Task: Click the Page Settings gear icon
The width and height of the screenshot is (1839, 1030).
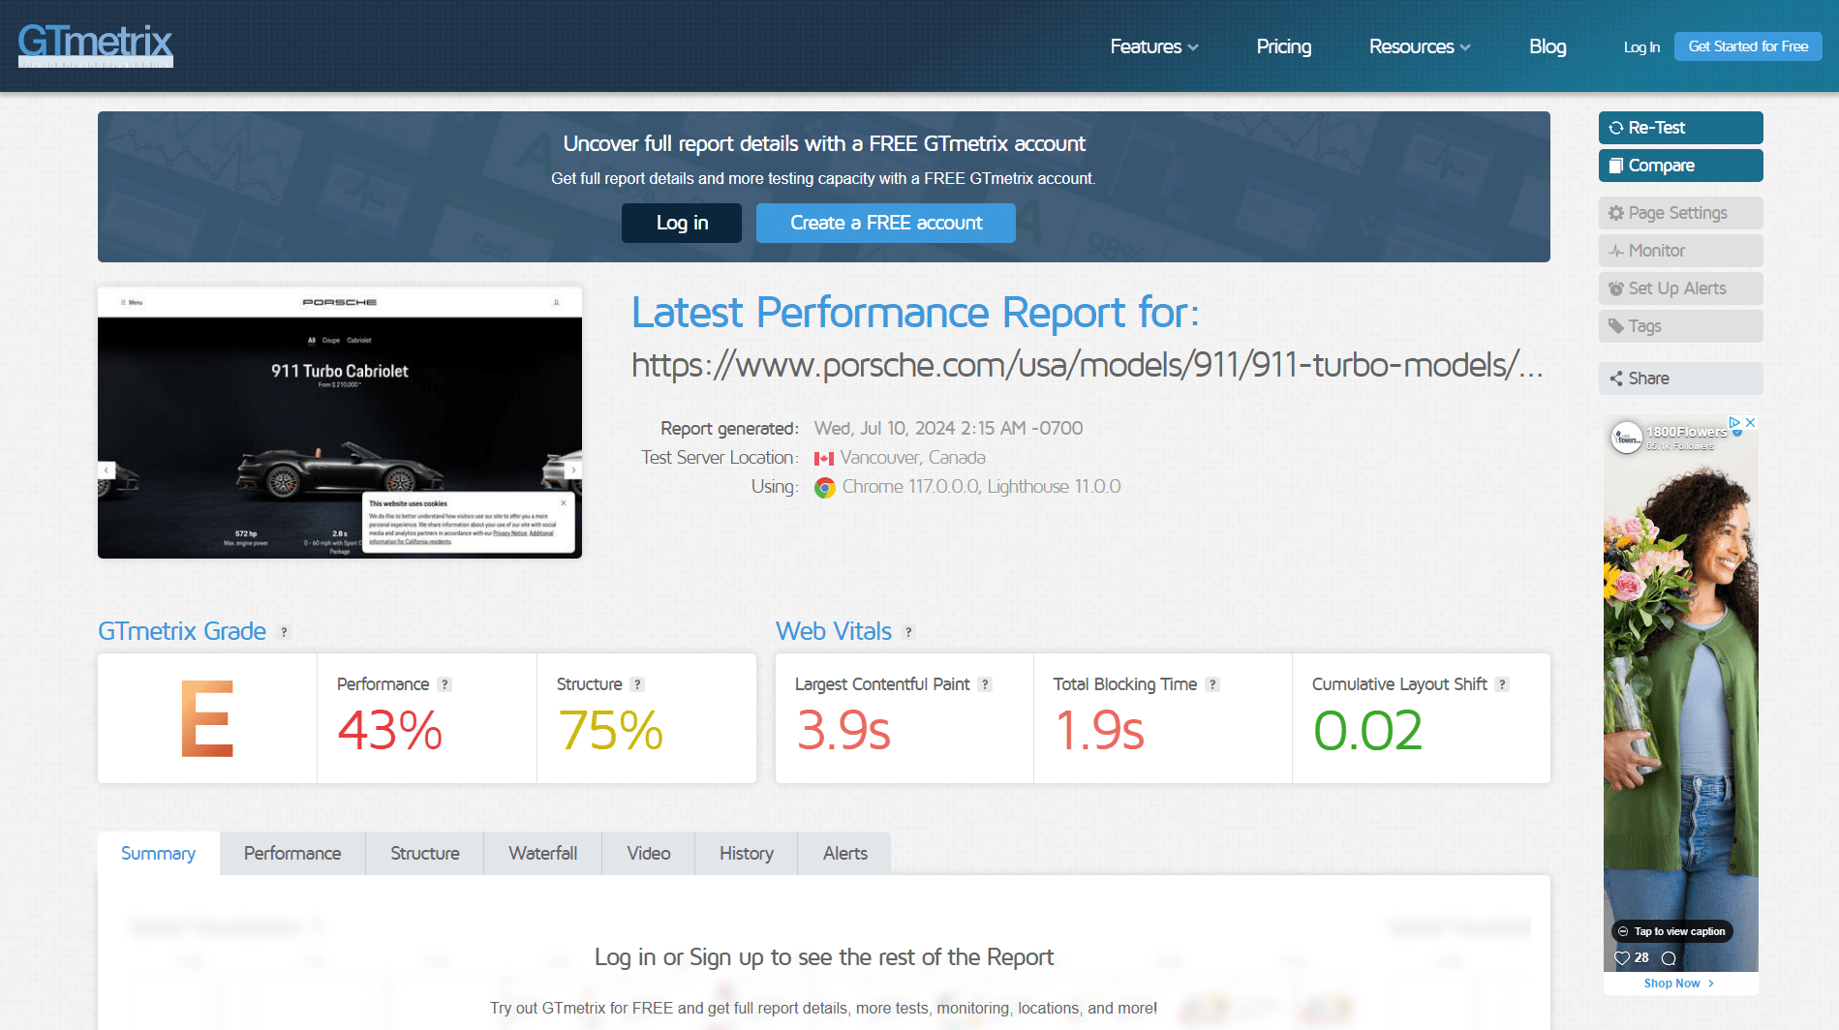Action: tap(1615, 213)
